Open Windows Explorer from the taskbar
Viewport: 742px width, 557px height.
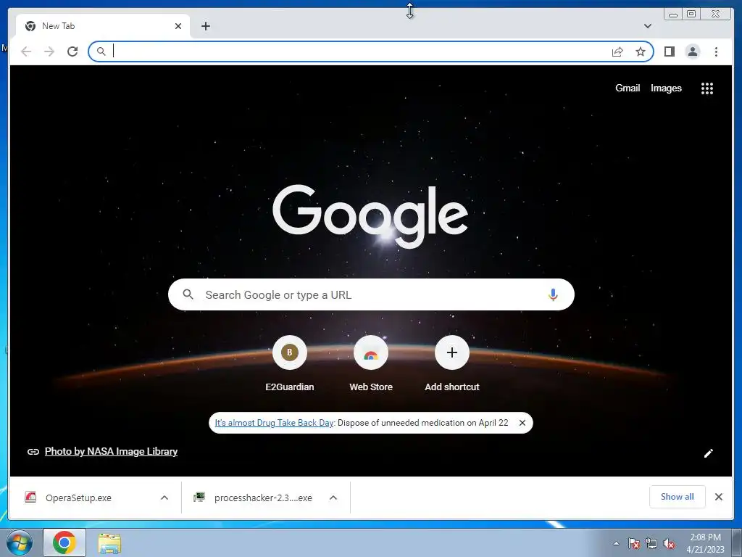tap(109, 542)
